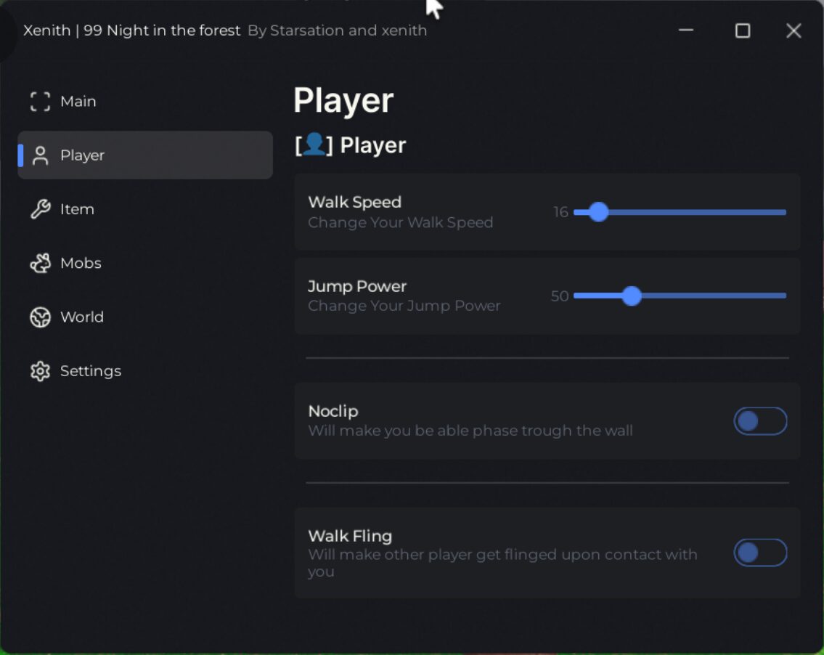Click the Jump Power slider handle
This screenshot has height=655, width=824.
click(632, 296)
